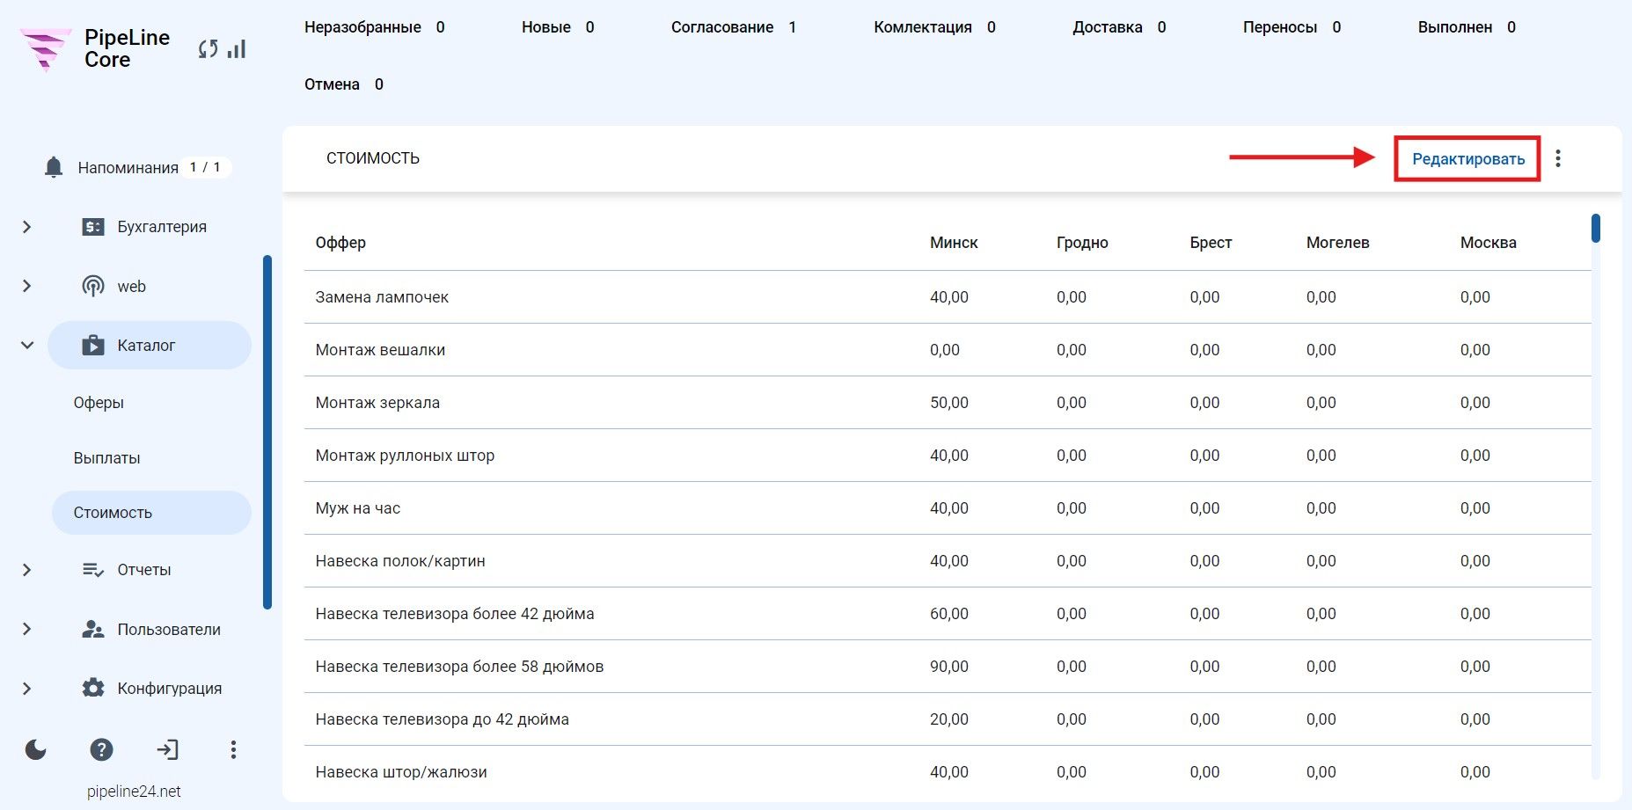Select Монтаж зеркала offer row

pos(948,403)
